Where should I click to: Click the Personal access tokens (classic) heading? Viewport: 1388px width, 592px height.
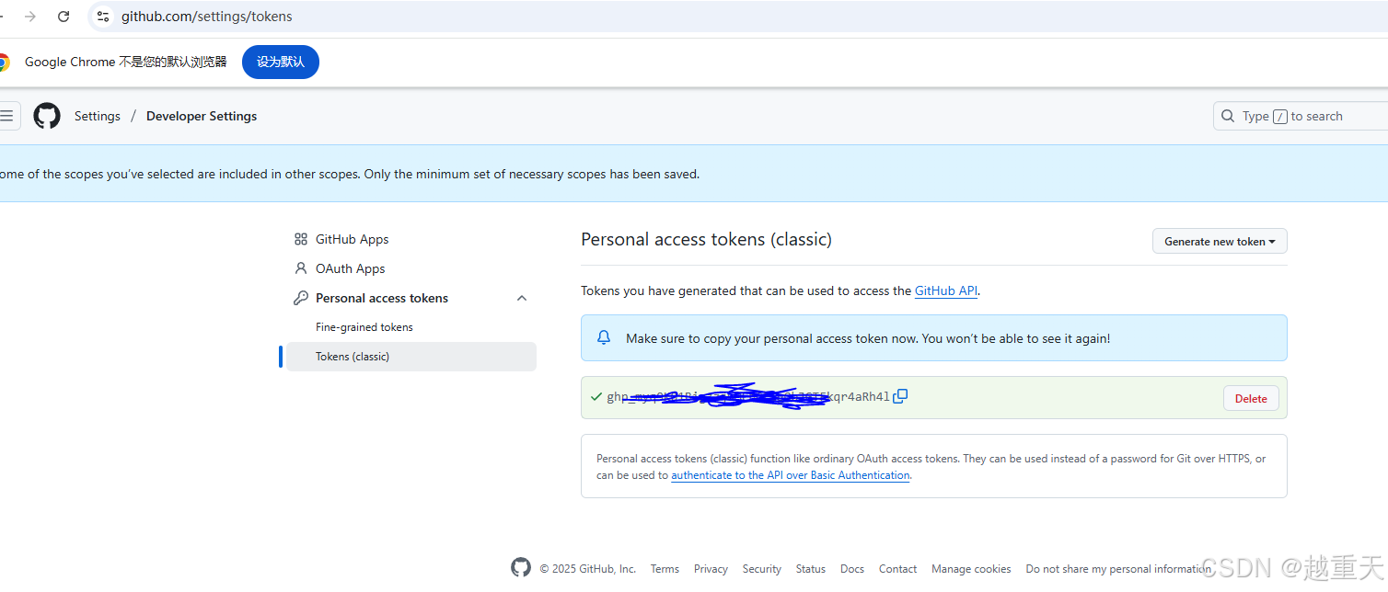click(707, 239)
